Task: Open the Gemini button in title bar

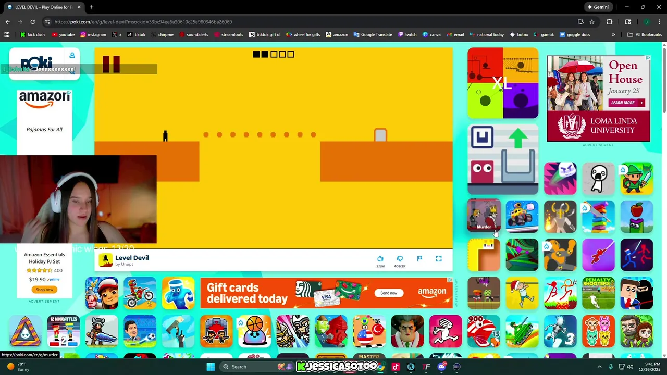Action: (x=598, y=7)
